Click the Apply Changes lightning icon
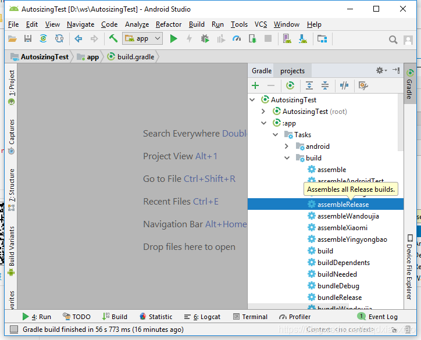The height and width of the screenshot is (340, 421). pyautogui.click(x=190, y=39)
